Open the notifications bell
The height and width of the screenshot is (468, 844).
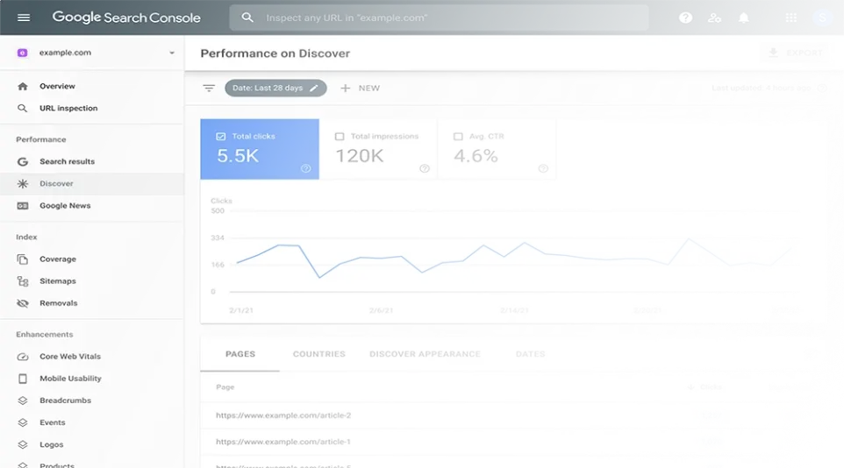(x=743, y=18)
